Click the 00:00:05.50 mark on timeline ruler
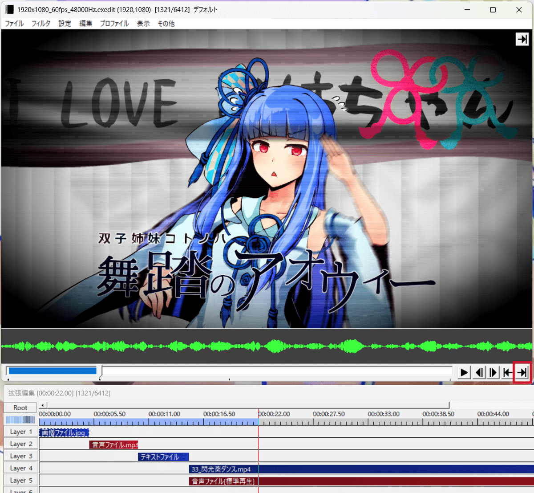The image size is (534, 493). (x=109, y=414)
